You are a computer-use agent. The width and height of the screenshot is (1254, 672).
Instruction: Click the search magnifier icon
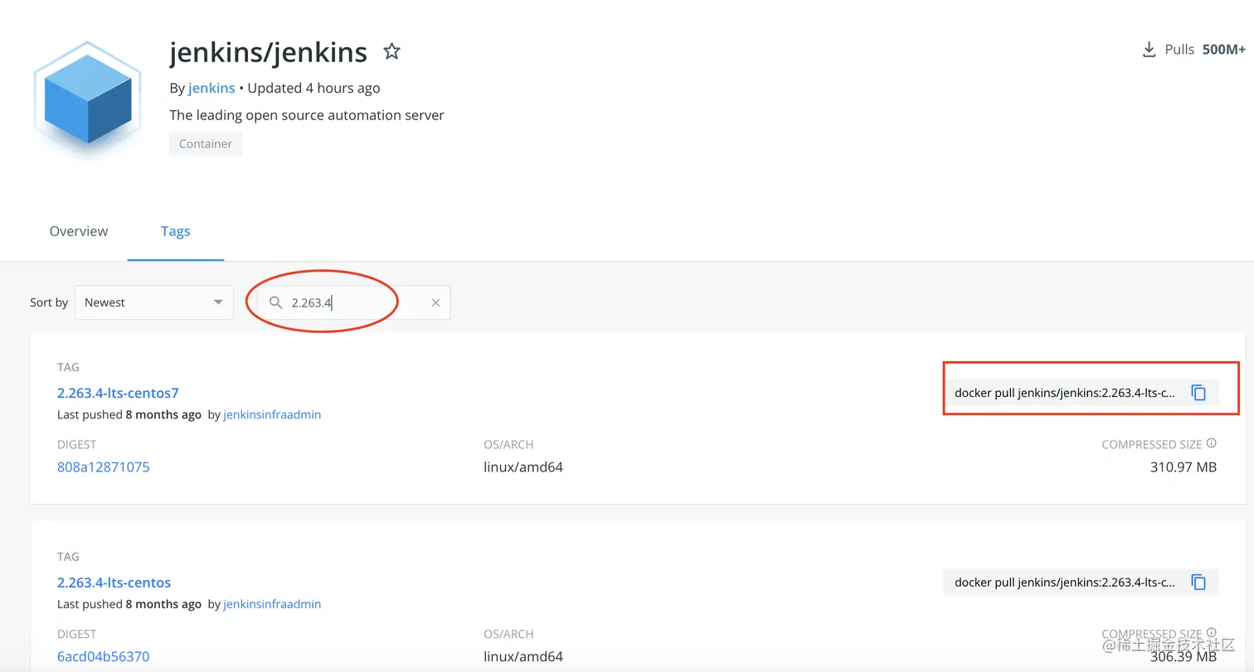click(276, 302)
